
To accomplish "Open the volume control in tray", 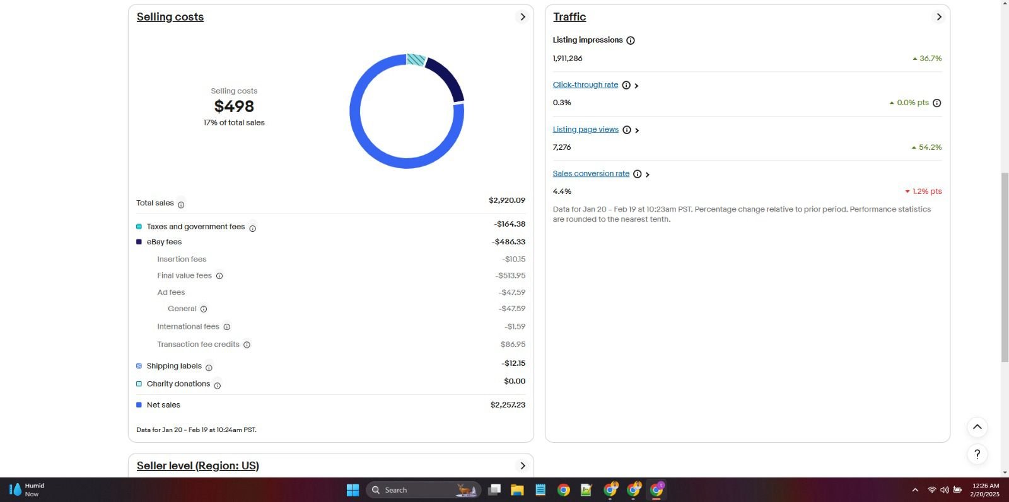I will tap(944, 490).
